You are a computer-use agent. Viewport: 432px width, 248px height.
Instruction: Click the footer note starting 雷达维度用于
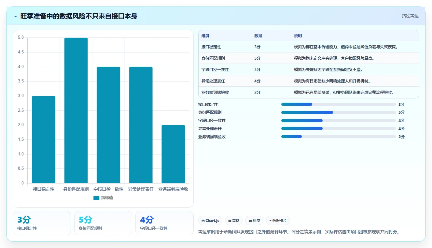[299, 232]
